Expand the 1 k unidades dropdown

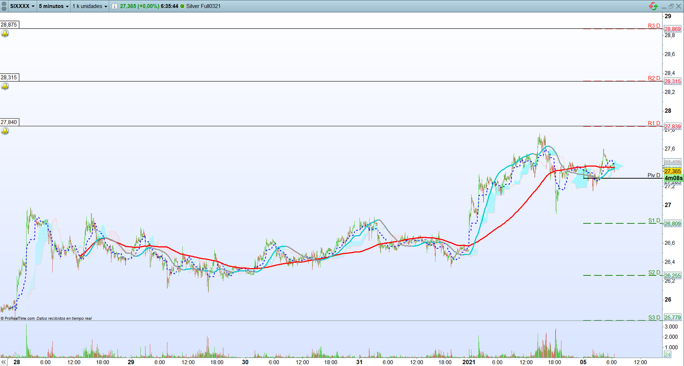90,6
